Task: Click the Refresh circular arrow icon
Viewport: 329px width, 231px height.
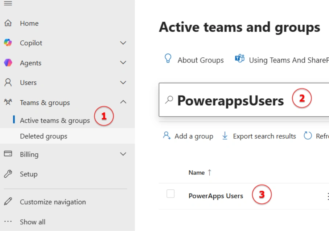Action: tap(308, 135)
